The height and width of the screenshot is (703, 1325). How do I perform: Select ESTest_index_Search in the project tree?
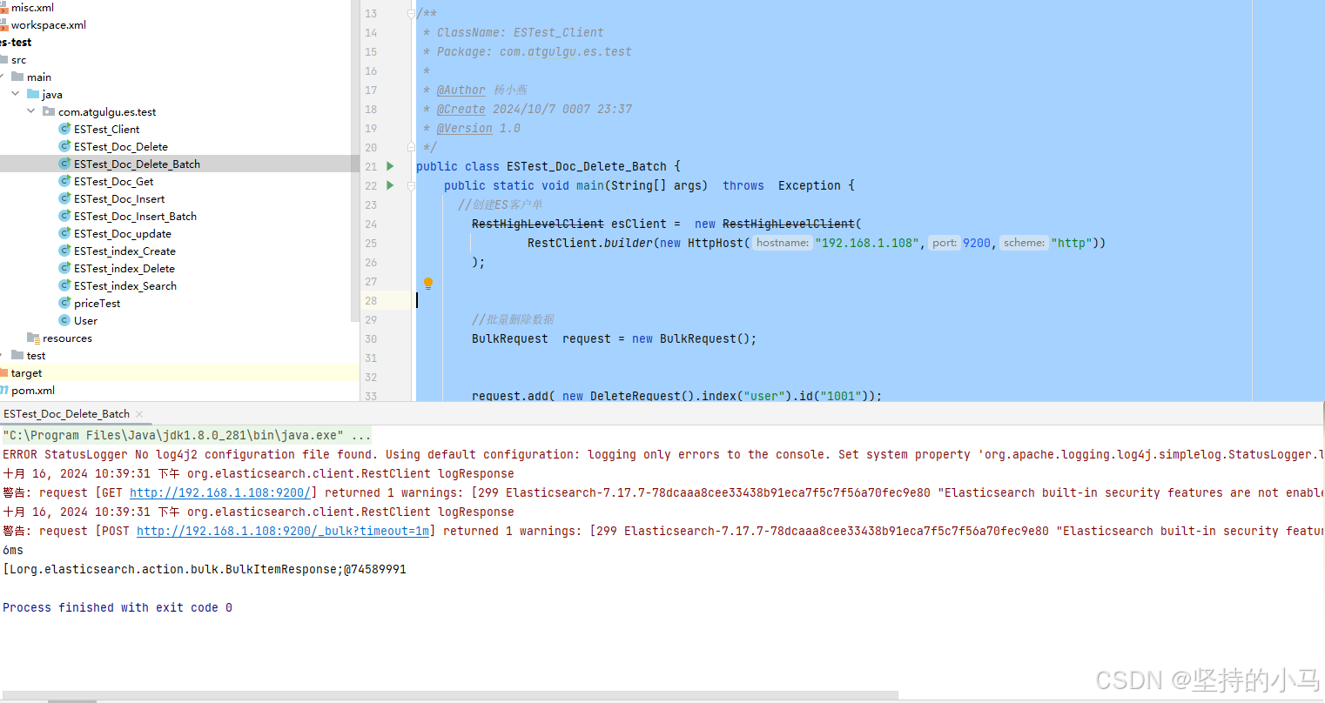tap(125, 285)
